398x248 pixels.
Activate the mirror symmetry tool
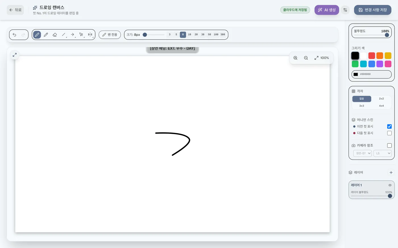pyautogui.click(x=90, y=35)
